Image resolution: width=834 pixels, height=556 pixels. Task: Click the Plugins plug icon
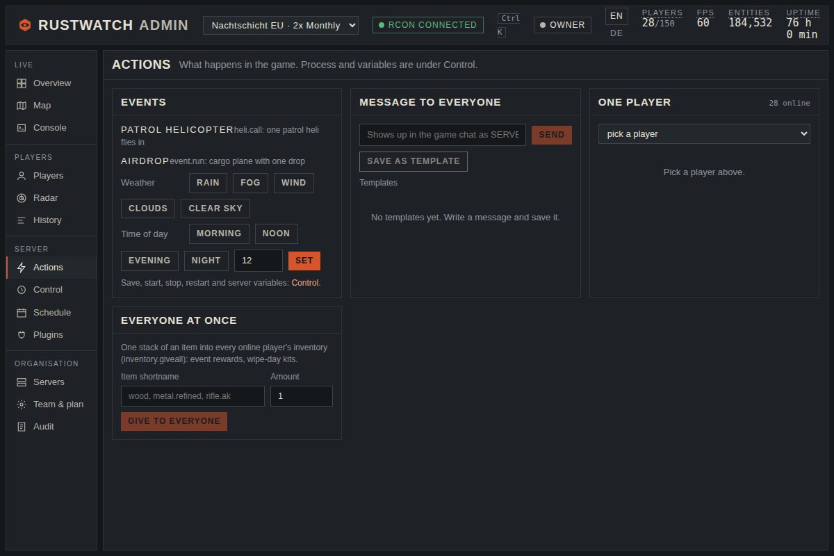[22, 335]
